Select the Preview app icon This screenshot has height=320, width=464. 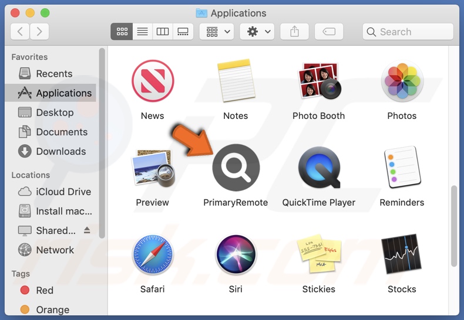point(153,168)
